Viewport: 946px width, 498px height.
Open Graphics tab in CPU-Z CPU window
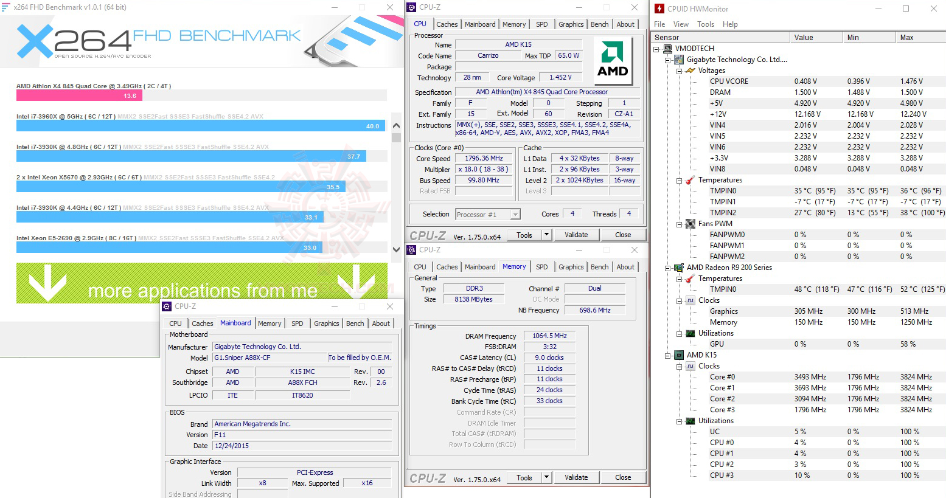[x=571, y=24]
